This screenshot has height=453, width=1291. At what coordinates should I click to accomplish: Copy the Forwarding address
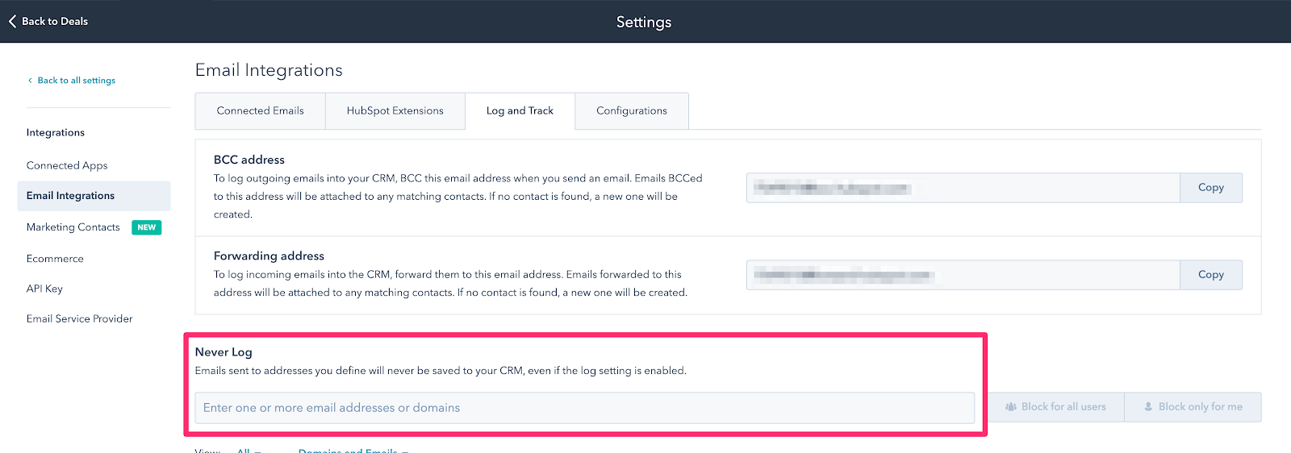1210,275
